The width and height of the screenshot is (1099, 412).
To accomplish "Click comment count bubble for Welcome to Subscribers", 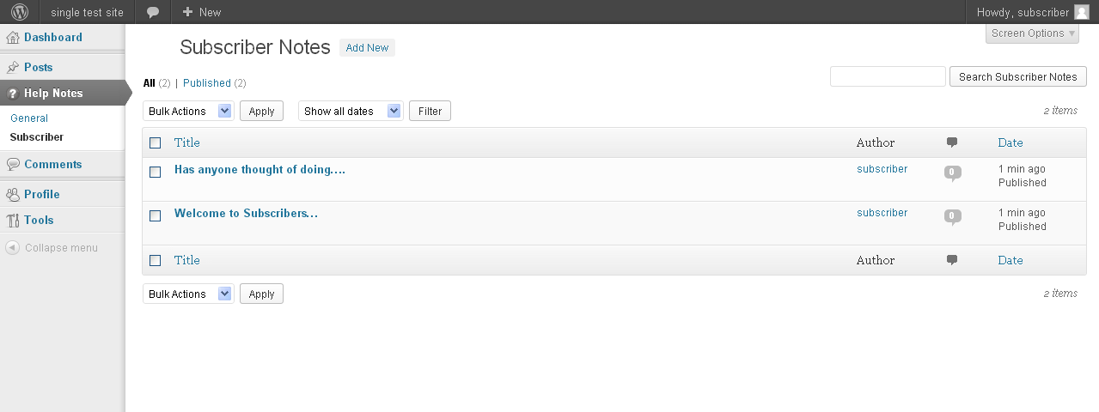I will click(x=952, y=216).
